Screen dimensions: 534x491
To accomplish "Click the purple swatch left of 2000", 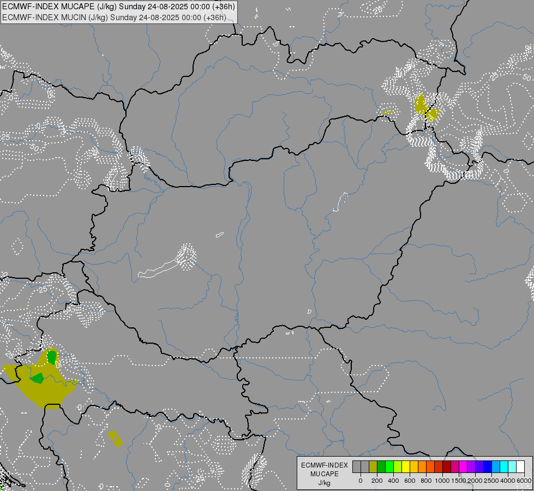I will (471, 466).
